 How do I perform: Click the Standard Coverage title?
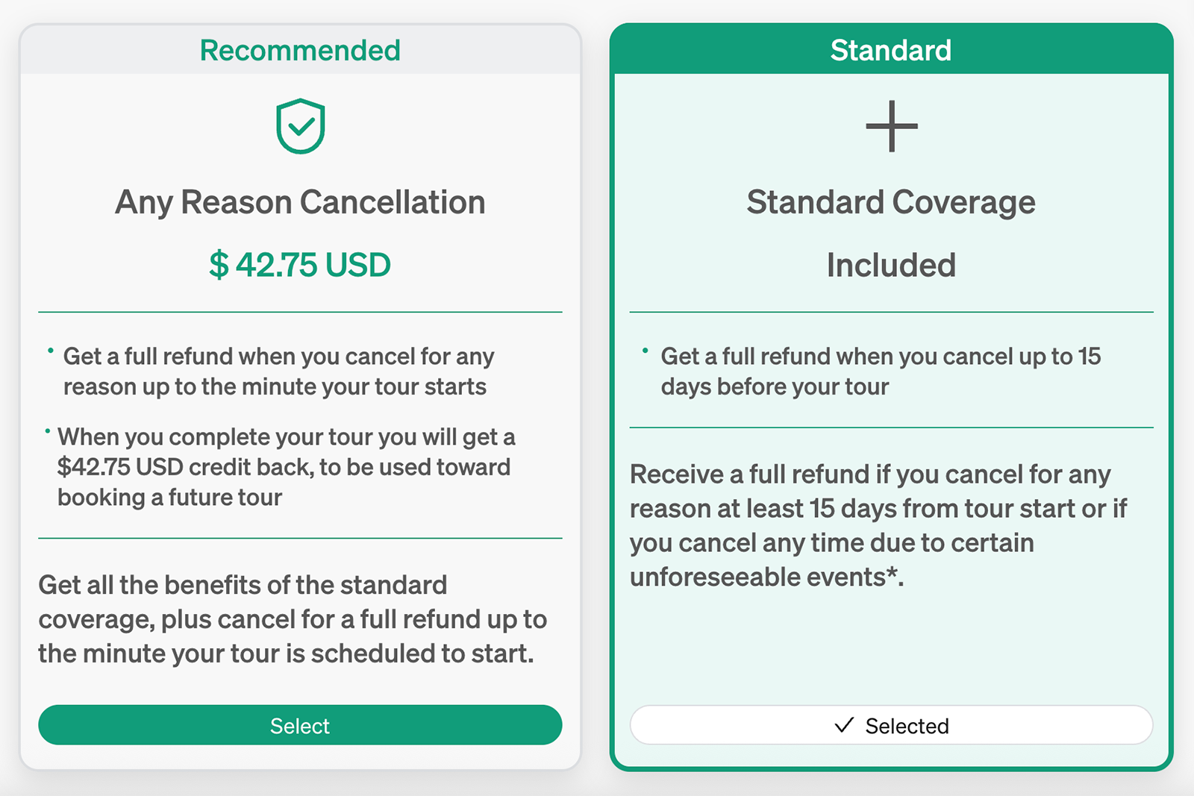(x=891, y=203)
